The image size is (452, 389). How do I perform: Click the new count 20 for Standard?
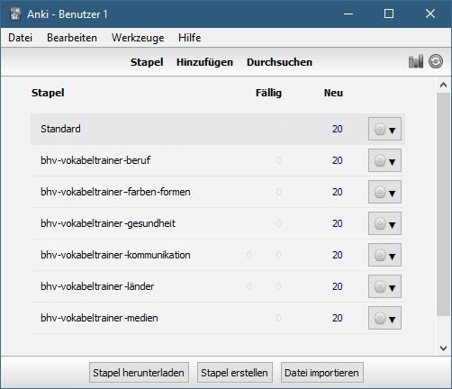point(338,129)
